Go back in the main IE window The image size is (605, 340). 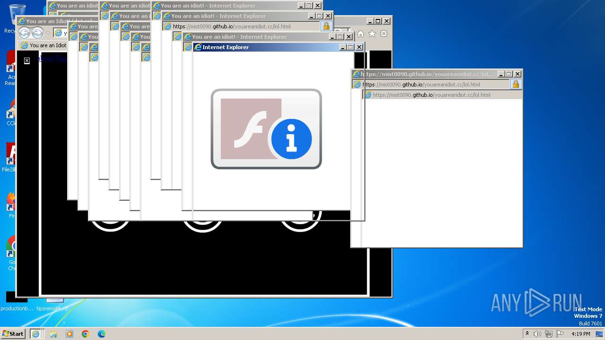[x=25, y=33]
